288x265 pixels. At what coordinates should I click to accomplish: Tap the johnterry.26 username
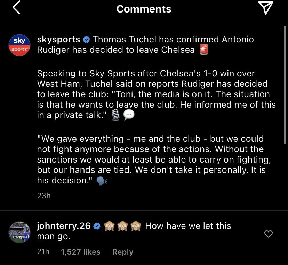pyautogui.click(x=64, y=226)
